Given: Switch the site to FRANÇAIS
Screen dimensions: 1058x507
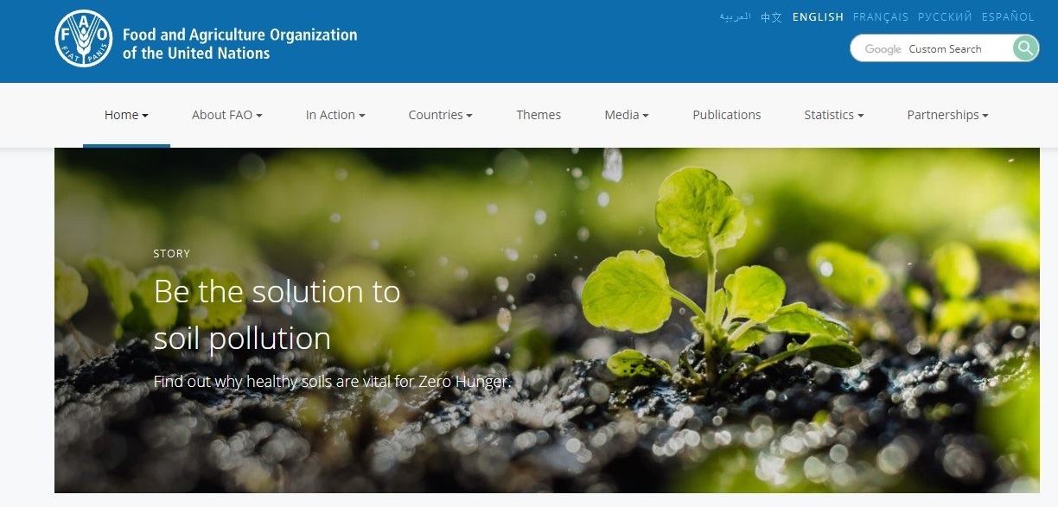Looking at the screenshot, I should (x=881, y=16).
